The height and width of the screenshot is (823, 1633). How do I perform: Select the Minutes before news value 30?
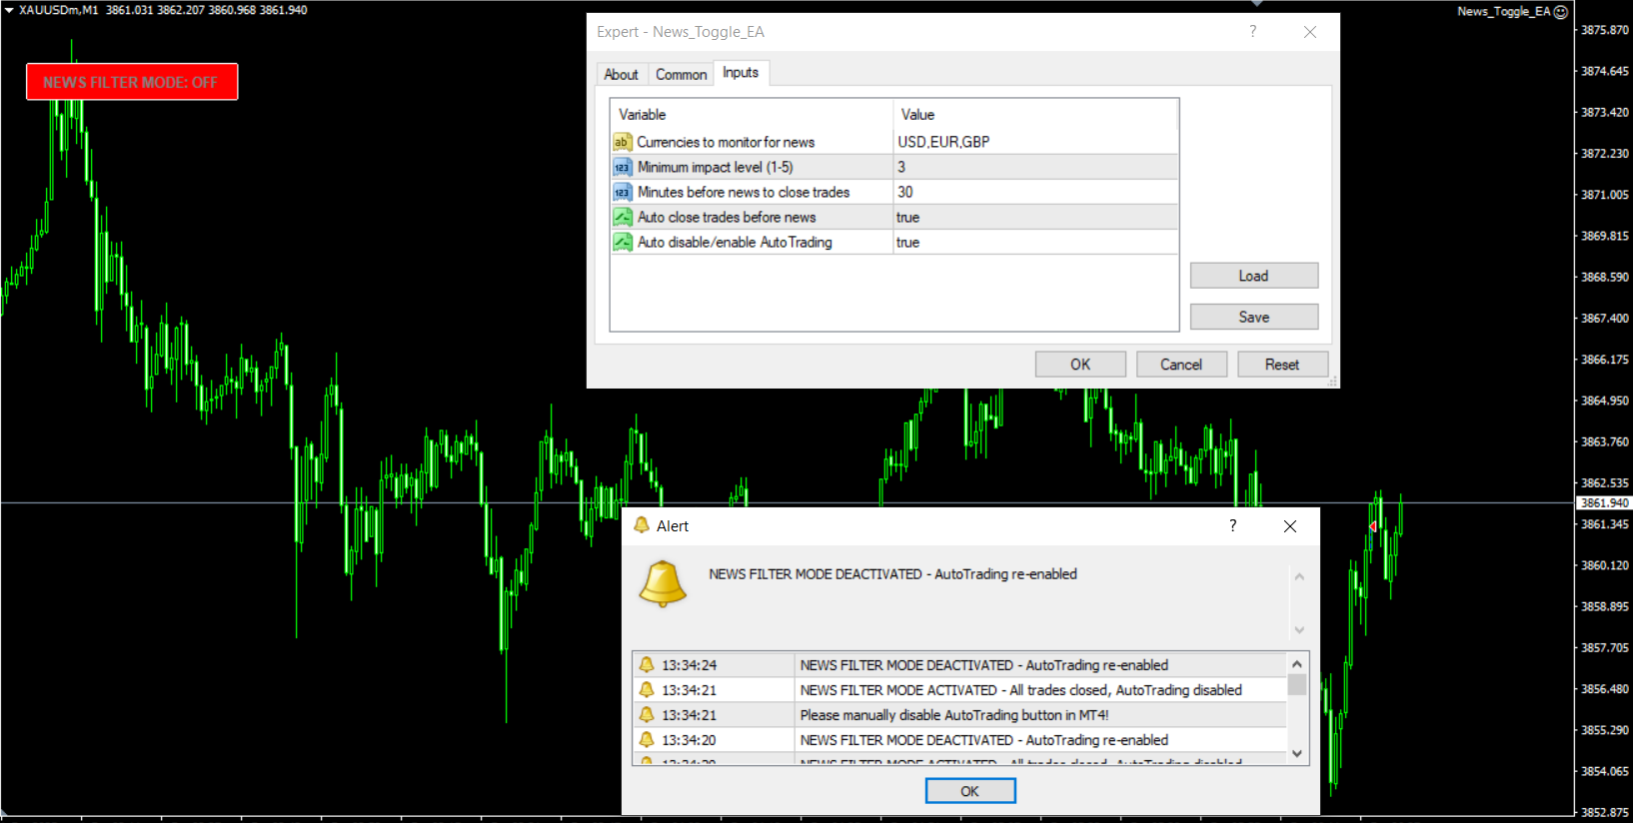tap(1035, 192)
